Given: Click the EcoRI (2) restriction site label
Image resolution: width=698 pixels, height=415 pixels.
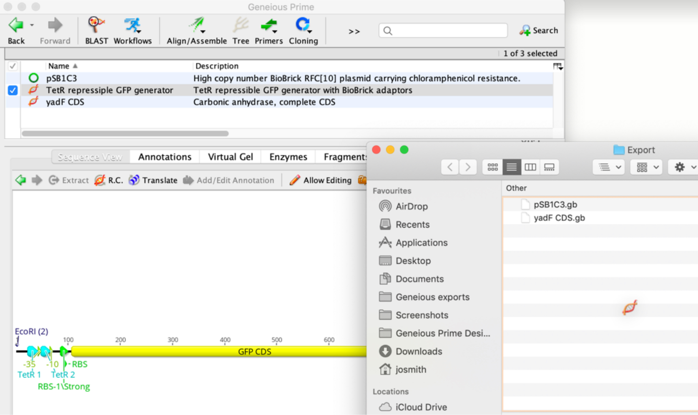Looking at the screenshot, I should pyautogui.click(x=31, y=331).
